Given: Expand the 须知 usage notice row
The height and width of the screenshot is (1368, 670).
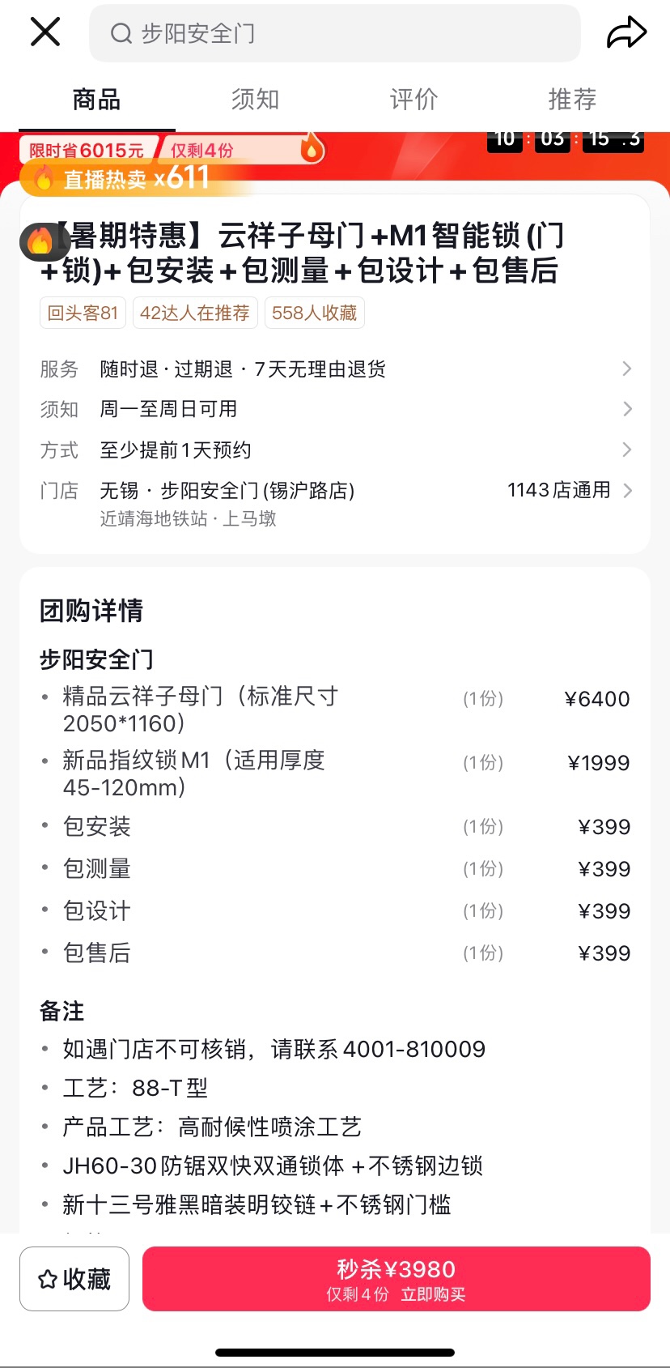Looking at the screenshot, I should coord(626,409).
